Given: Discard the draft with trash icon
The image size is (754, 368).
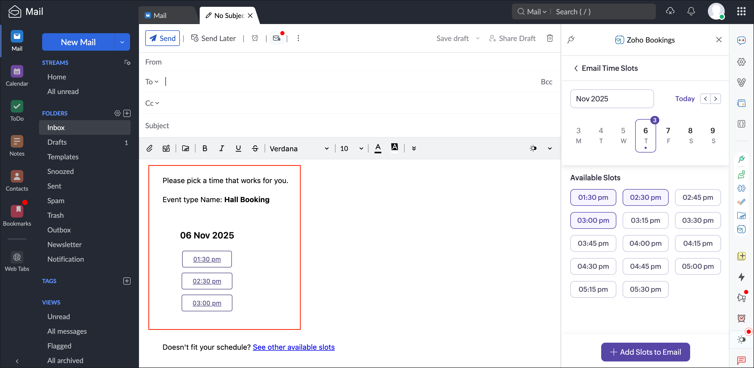Looking at the screenshot, I should click(549, 38).
